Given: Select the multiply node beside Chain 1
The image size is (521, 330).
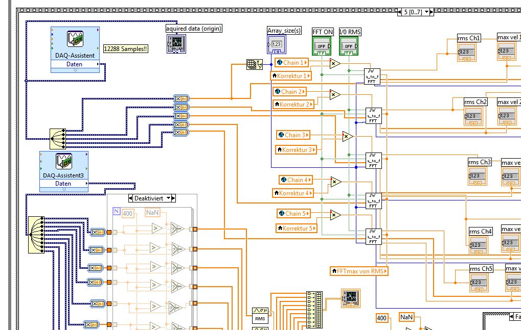Looking at the screenshot, I should [334, 63].
